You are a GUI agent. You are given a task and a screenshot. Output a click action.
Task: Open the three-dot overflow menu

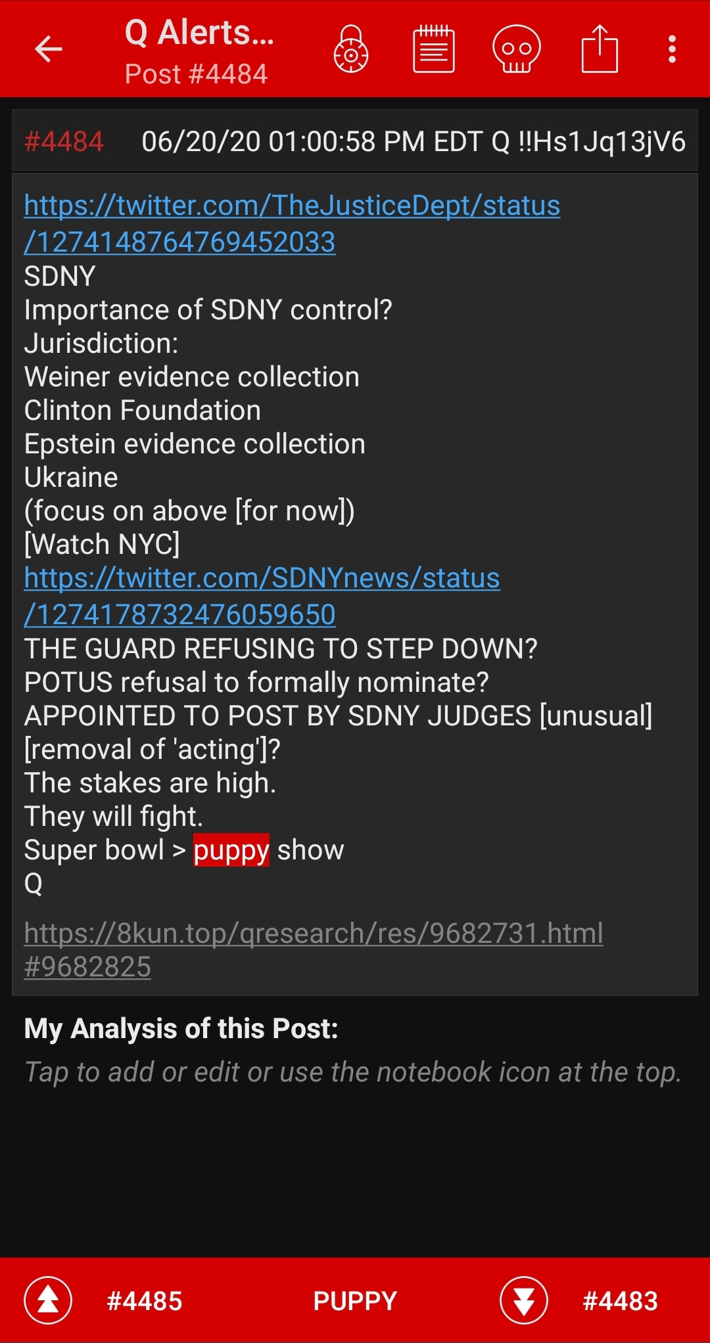pos(672,49)
